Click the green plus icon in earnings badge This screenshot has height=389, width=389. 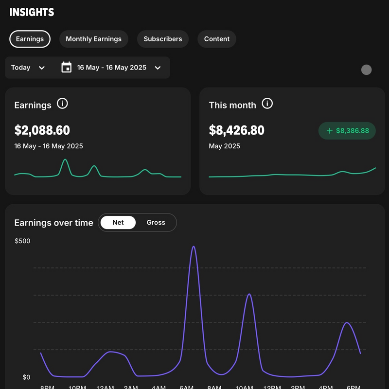pyautogui.click(x=329, y=131)
